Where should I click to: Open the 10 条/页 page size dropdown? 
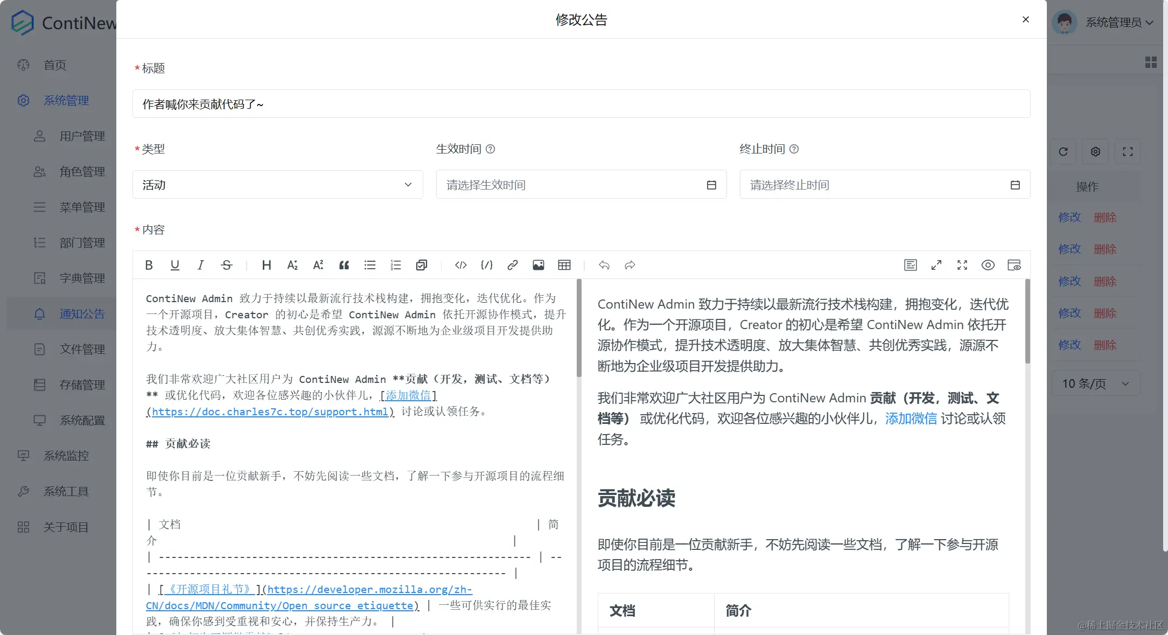(1096, 383)
